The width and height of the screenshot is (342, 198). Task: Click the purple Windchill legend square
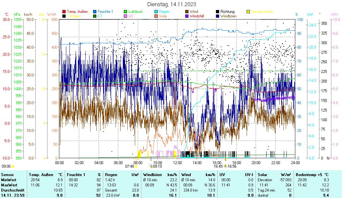point(187,16)
